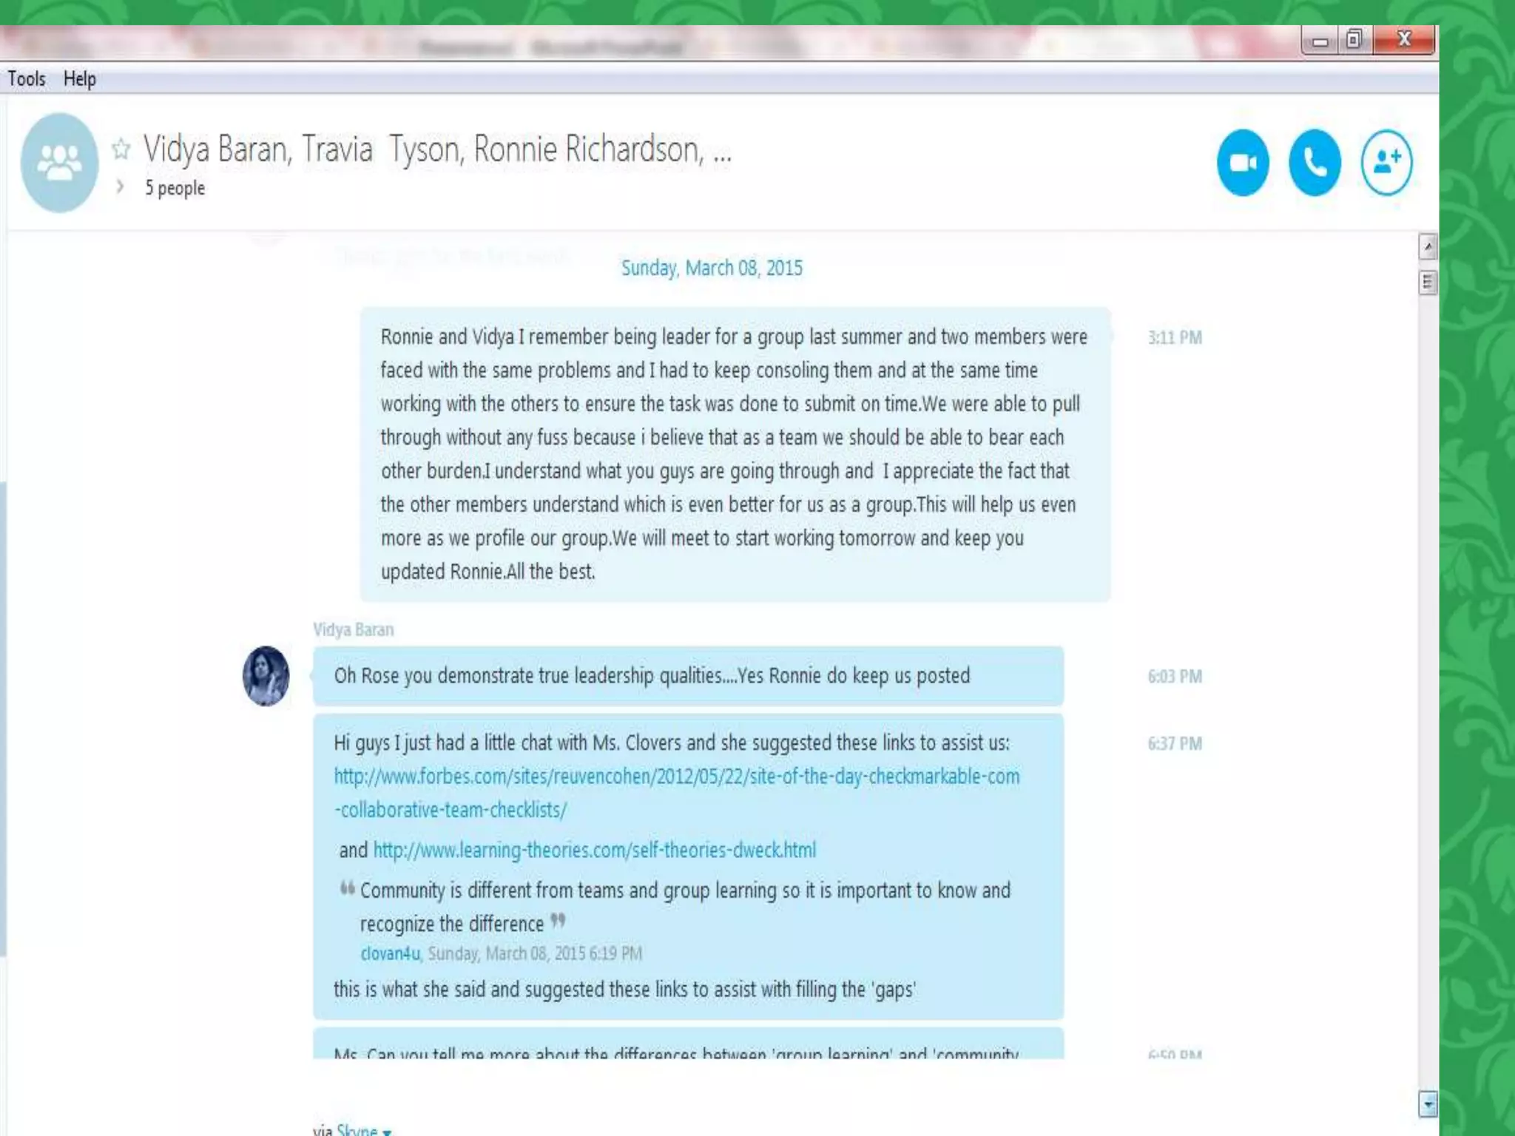Start a video call with the group

pyautogui.click(x=1243, y=163)
